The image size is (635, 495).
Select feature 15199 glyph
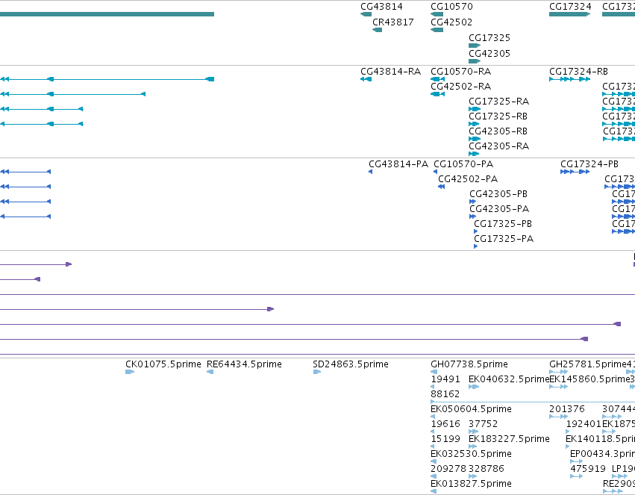[433, 446]
